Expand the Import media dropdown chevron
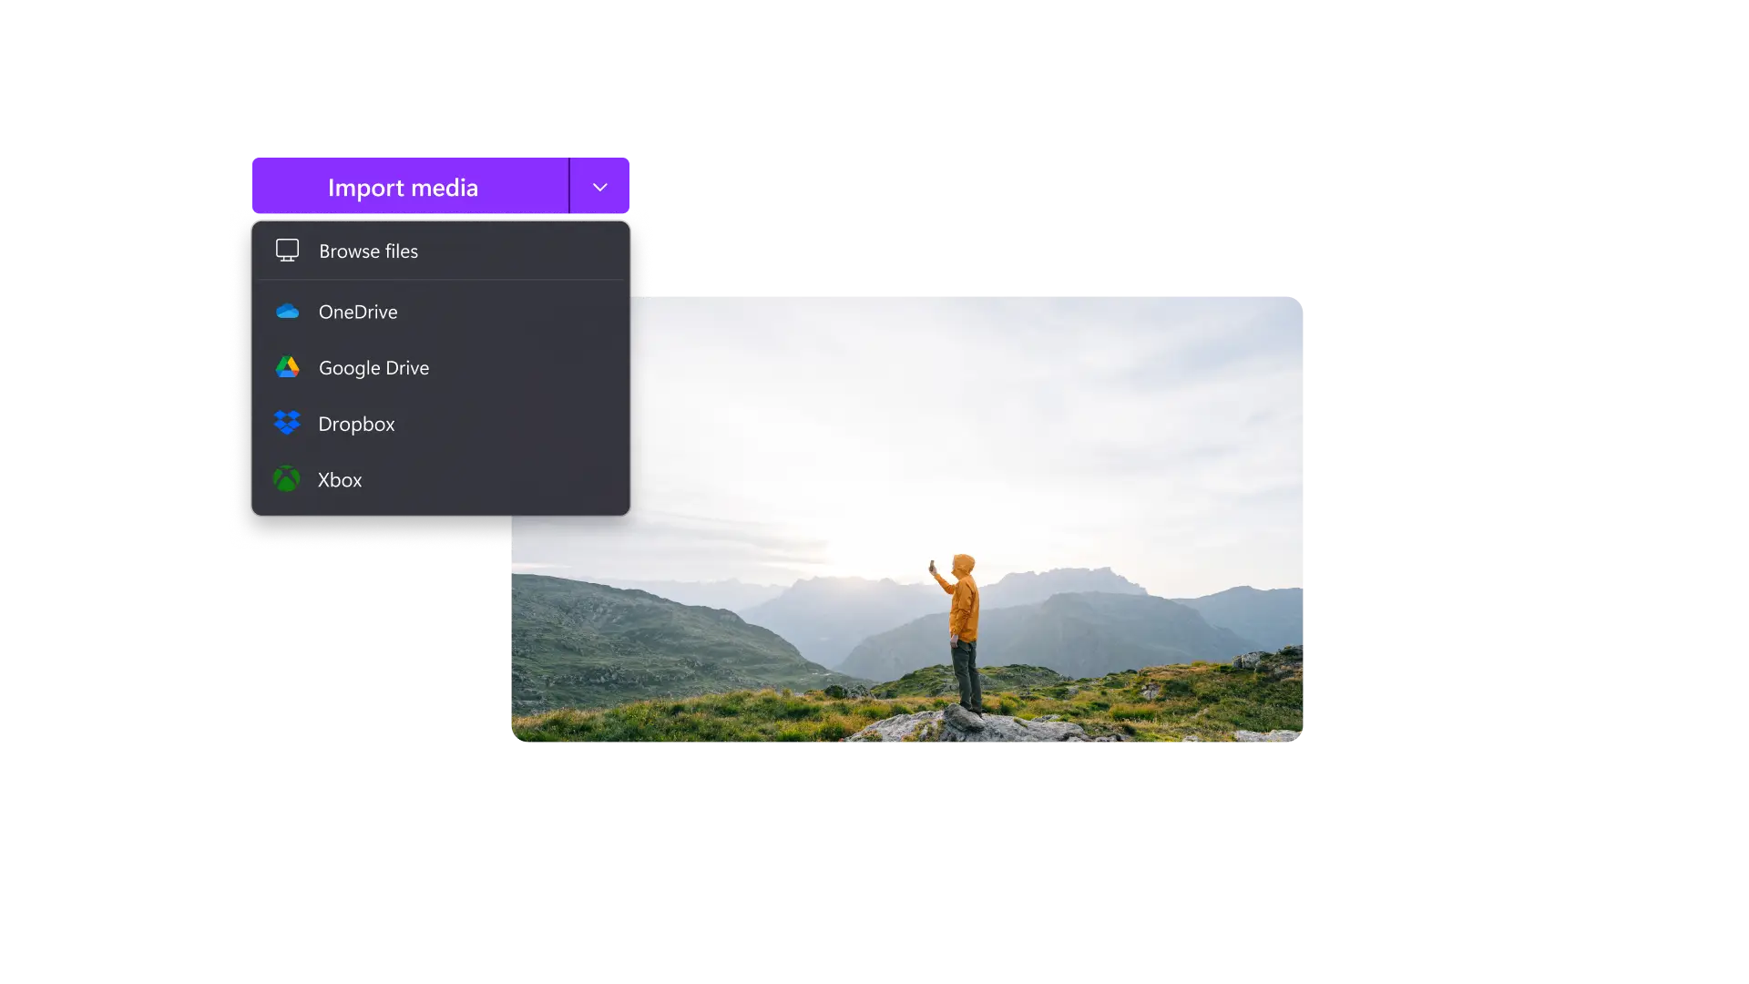 click(599, 187)
